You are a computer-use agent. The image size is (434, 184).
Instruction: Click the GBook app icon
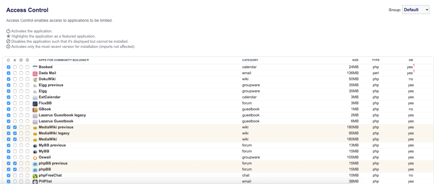click(35, 109)
